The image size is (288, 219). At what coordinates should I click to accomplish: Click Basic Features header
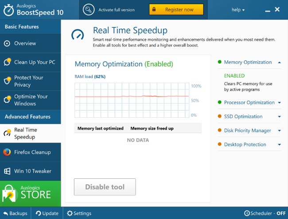click(x=30, y=27)
